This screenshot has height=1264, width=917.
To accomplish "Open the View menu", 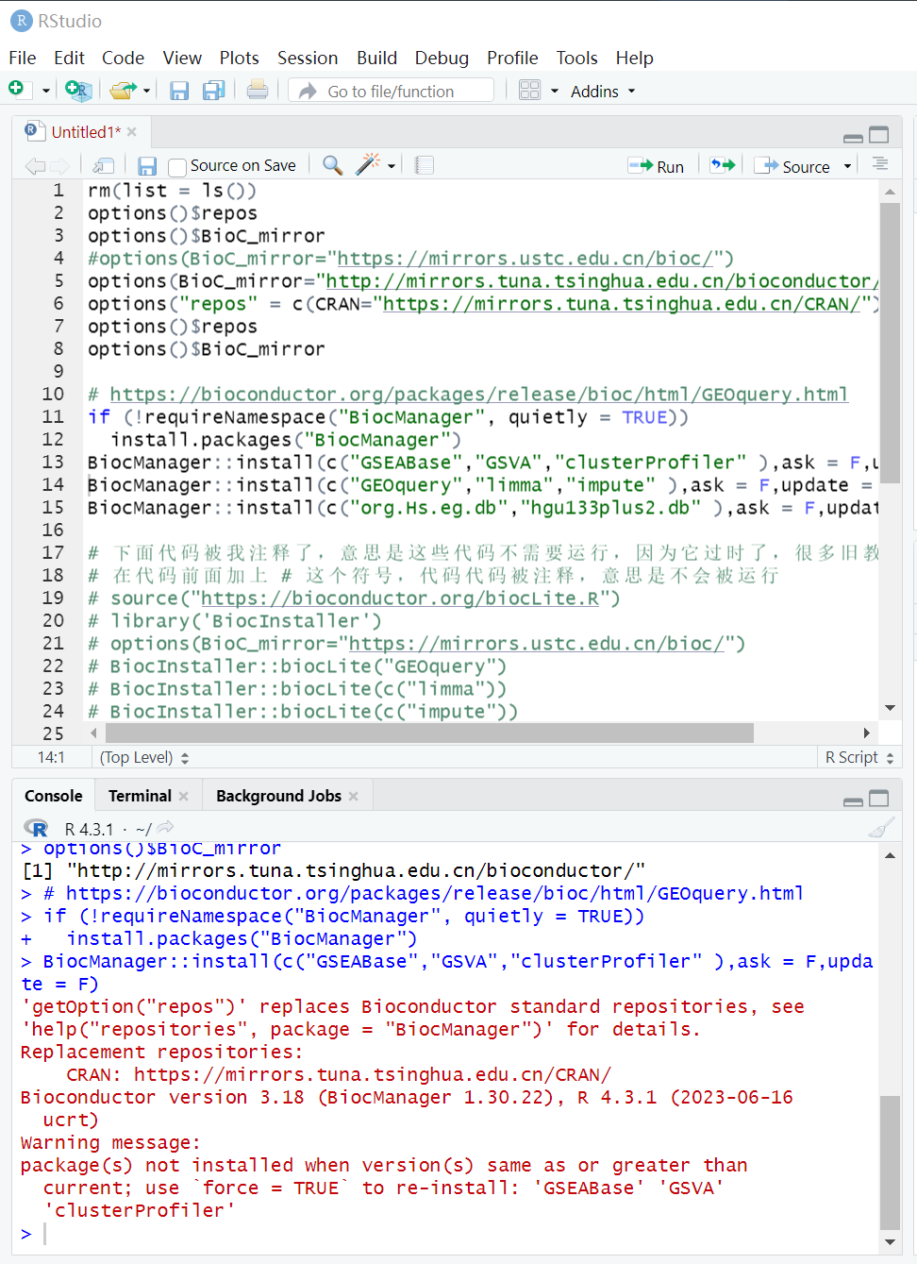I will click(x=182, y=58).
